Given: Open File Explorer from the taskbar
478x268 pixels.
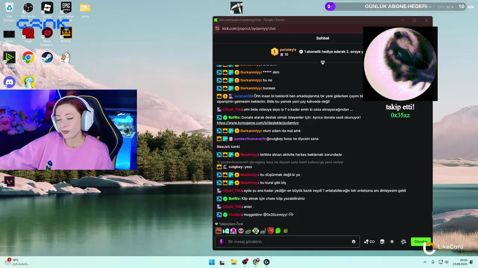Looking at the screenshot, I should 234,262.
